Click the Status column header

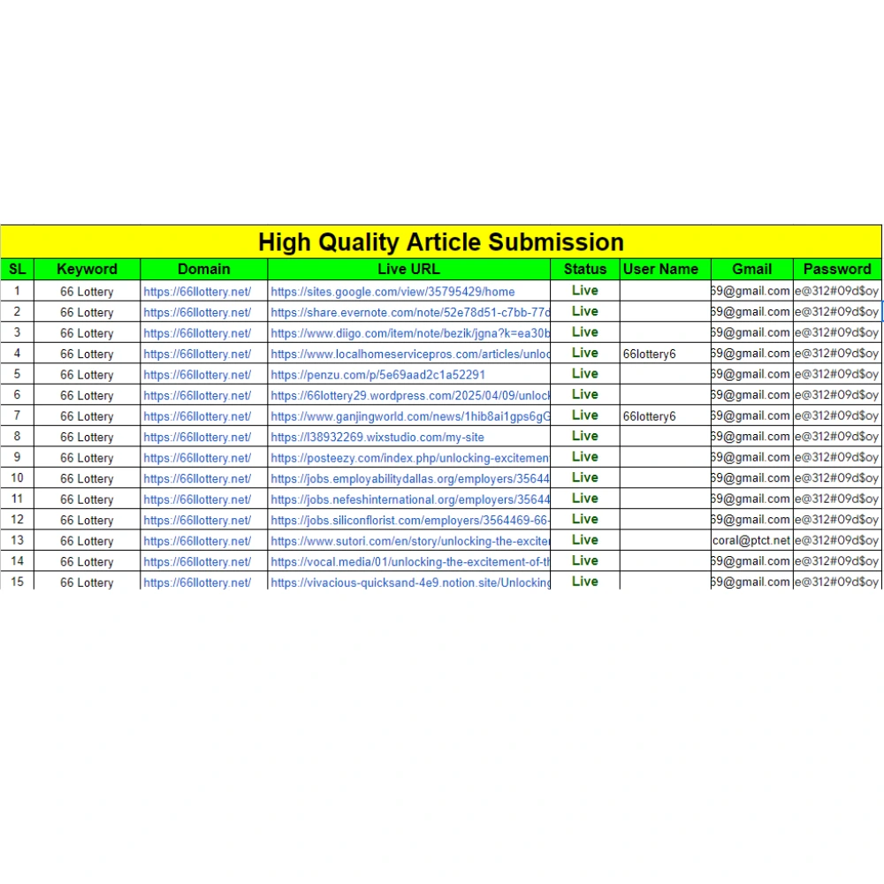585,269
